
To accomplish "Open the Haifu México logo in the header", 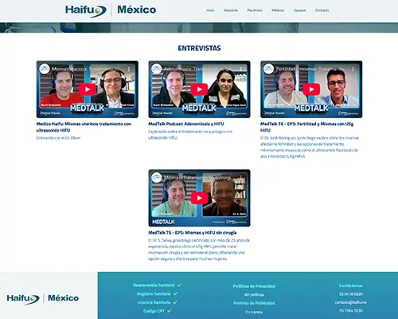I will (x=111, y=10).
